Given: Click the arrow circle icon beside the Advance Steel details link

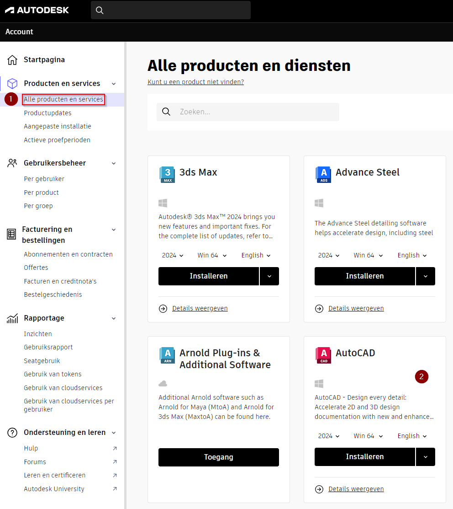Looking at the screenshot, I should 319,308.
